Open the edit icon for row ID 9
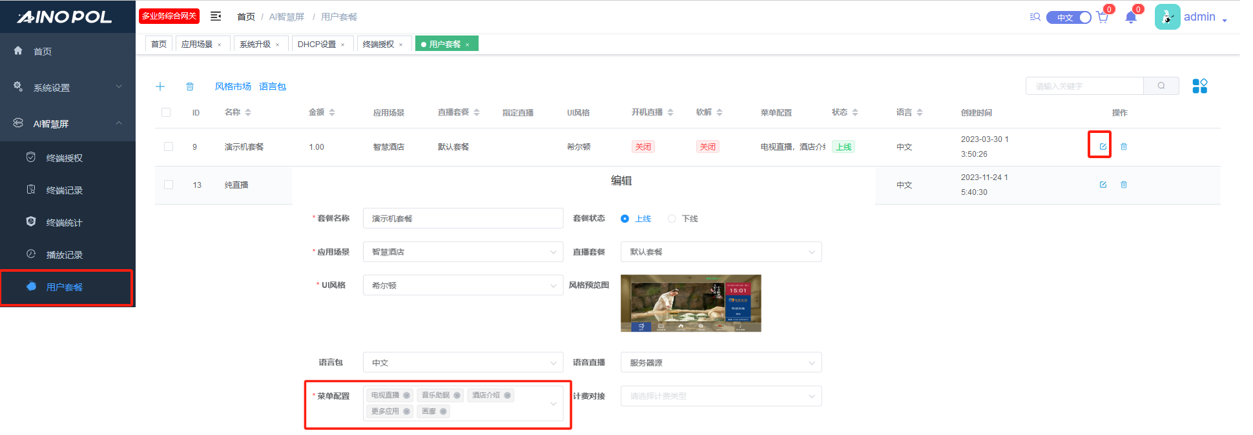Image resolution: width=1253 pixels, height=435 pixels. 1103,147
